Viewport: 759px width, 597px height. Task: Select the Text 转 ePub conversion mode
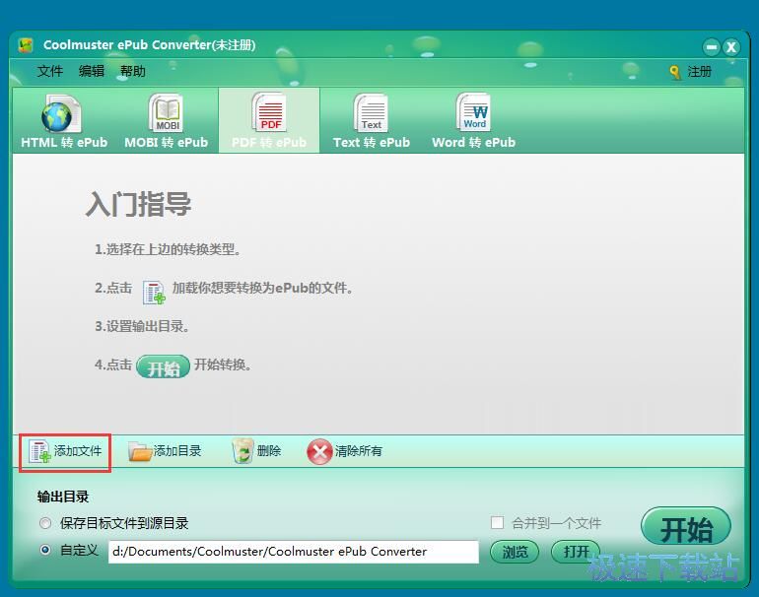tap(372, 121)
